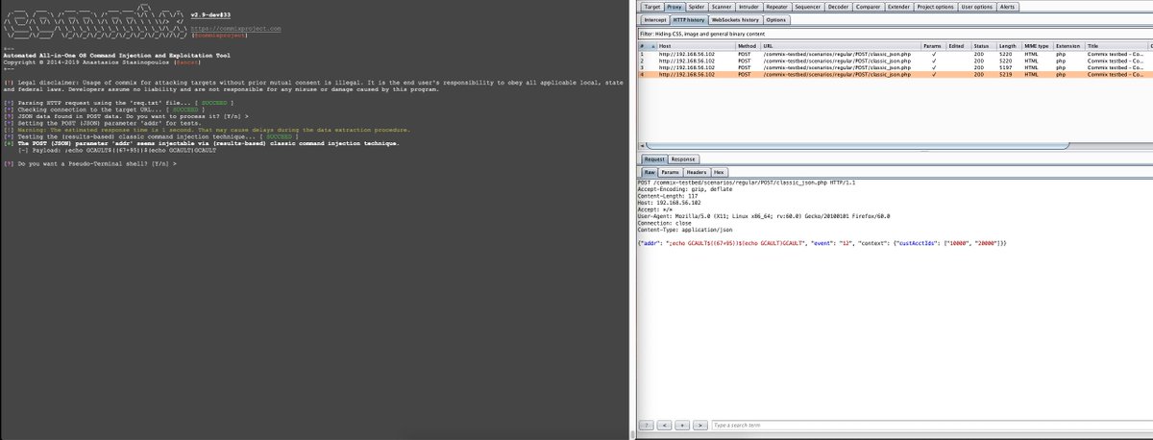Select the Raw view tab
Image resolution: width=1153 pixels, height=440 pixels.
click(650, 172)
